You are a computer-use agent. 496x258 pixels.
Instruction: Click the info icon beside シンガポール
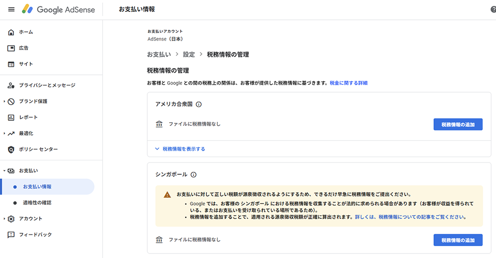193,175
